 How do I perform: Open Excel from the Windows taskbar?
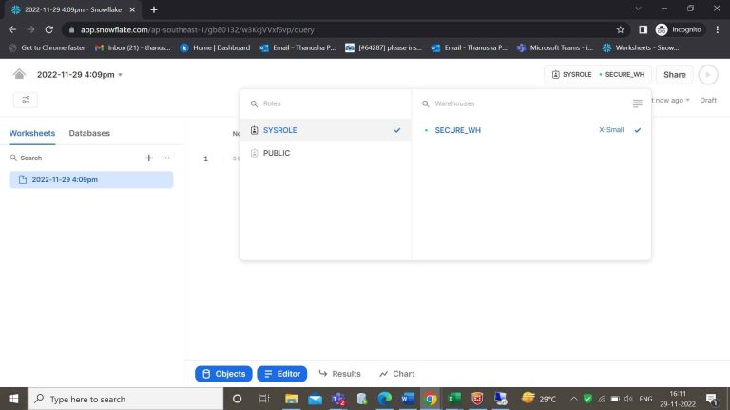click(454, 399)
